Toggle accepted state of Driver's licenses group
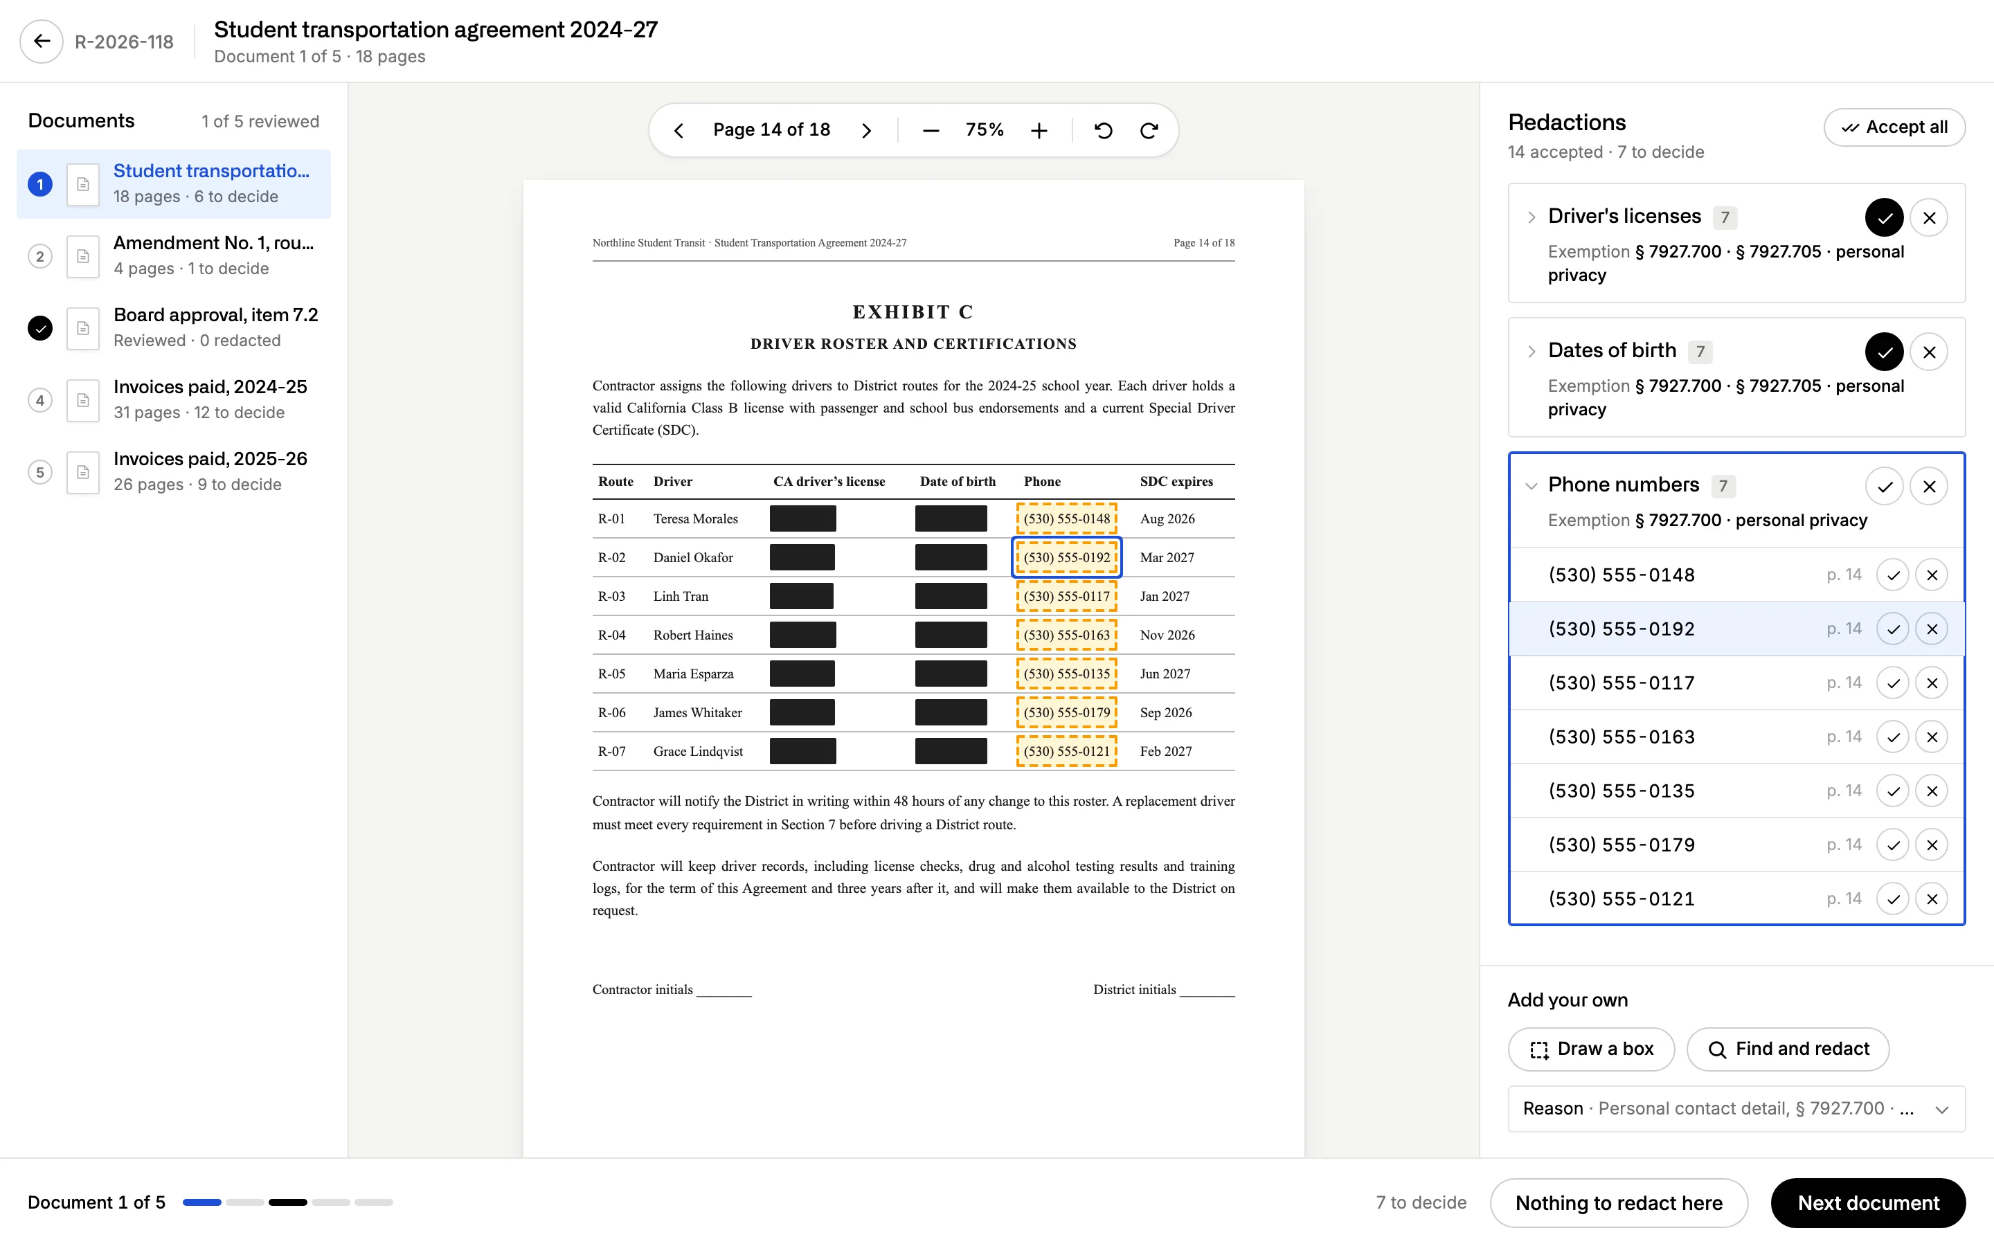1994x1246 pixels. [1885, 217]
